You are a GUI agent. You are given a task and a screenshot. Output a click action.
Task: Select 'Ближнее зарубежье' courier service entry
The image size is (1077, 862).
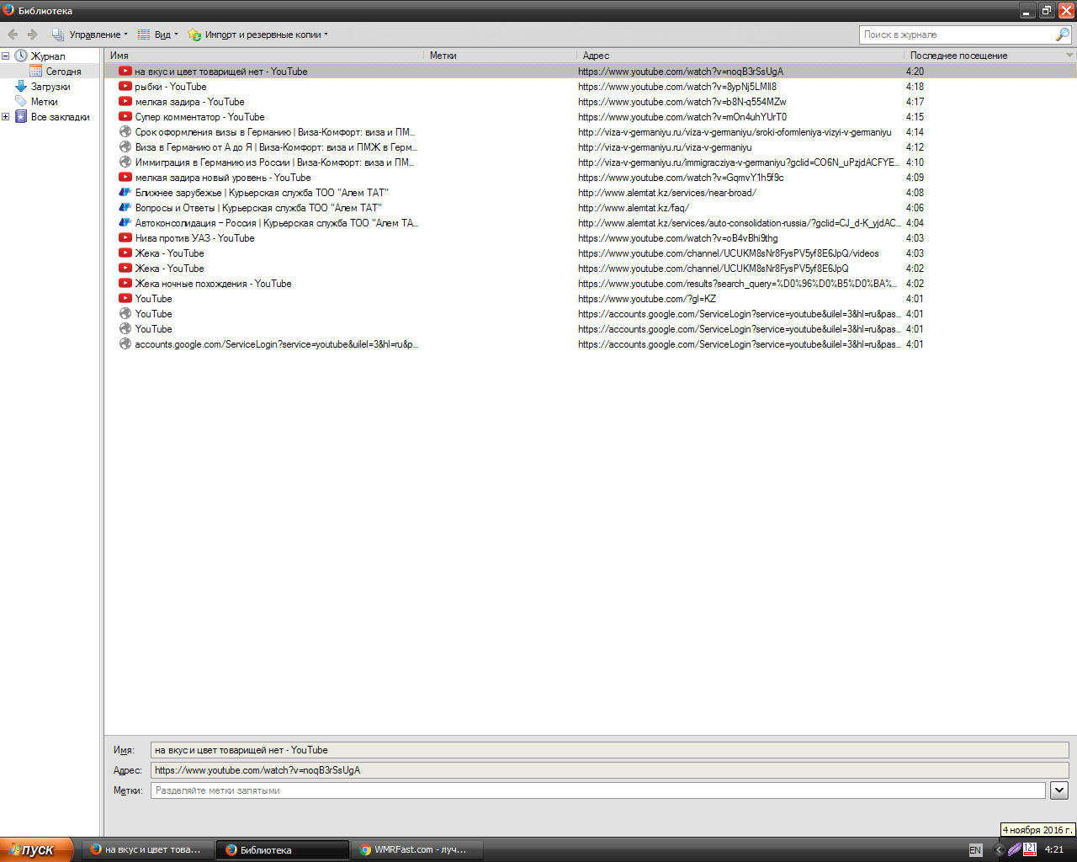(x=591, y=193)
